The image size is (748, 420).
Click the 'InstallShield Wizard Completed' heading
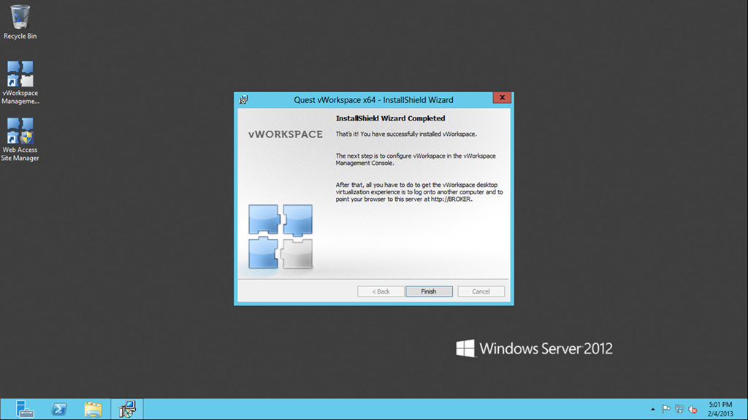coord(390,118)
